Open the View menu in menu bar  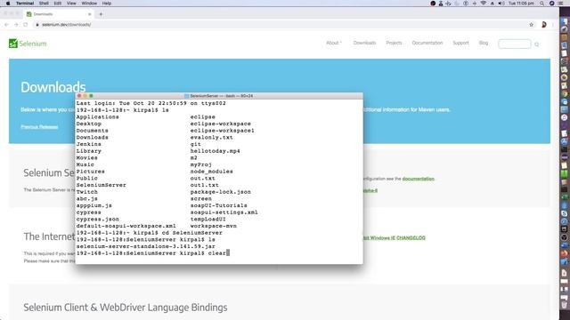[x=71, y=4]
